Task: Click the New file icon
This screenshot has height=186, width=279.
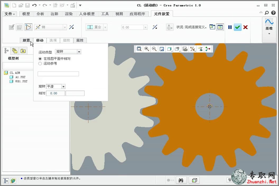Action: (14, 5)
